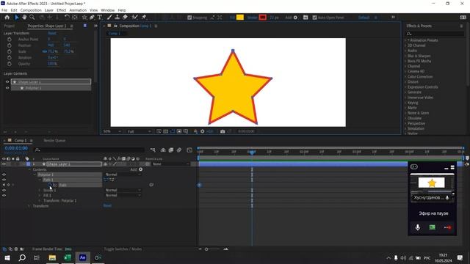
Task: Open the graph editor icon in timeline
Action: pos(189,150)
